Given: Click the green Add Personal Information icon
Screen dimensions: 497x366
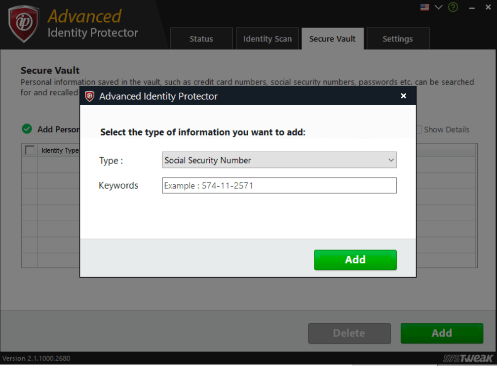Looking at the screenshot, I should (27, 129).
